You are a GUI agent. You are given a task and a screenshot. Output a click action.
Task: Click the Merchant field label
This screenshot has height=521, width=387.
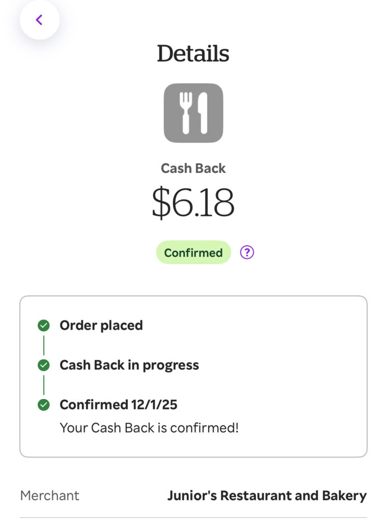coord(50,496)
